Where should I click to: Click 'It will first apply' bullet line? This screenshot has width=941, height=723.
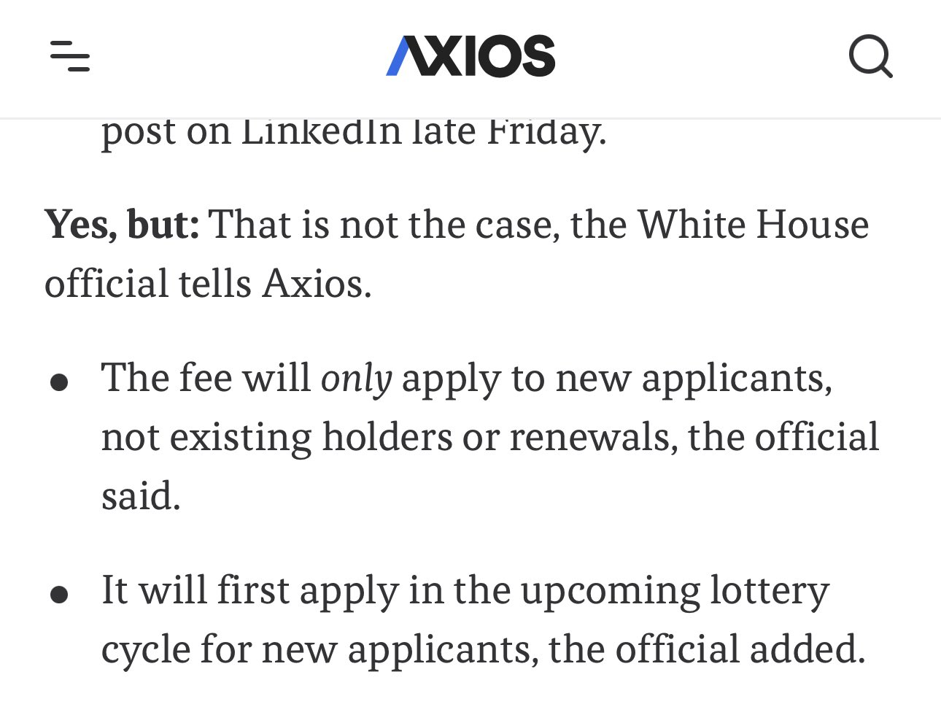250,591
